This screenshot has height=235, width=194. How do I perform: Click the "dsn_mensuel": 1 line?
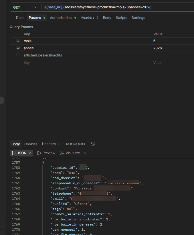68,230
